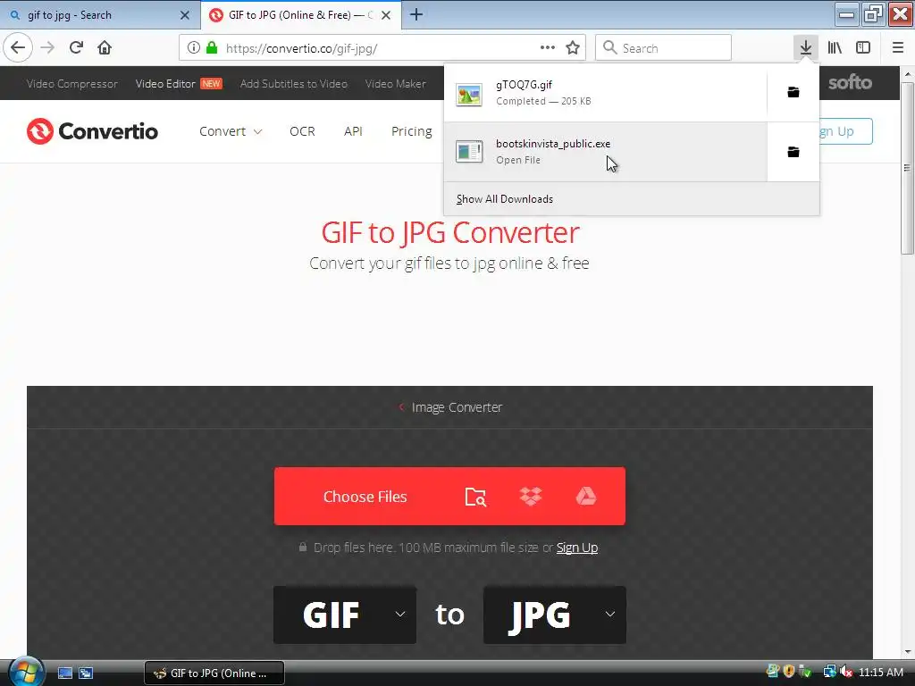The image size is (915, 686).
Task: Open the API menu item
Action: pyautogui.click(x=353, y=131)
